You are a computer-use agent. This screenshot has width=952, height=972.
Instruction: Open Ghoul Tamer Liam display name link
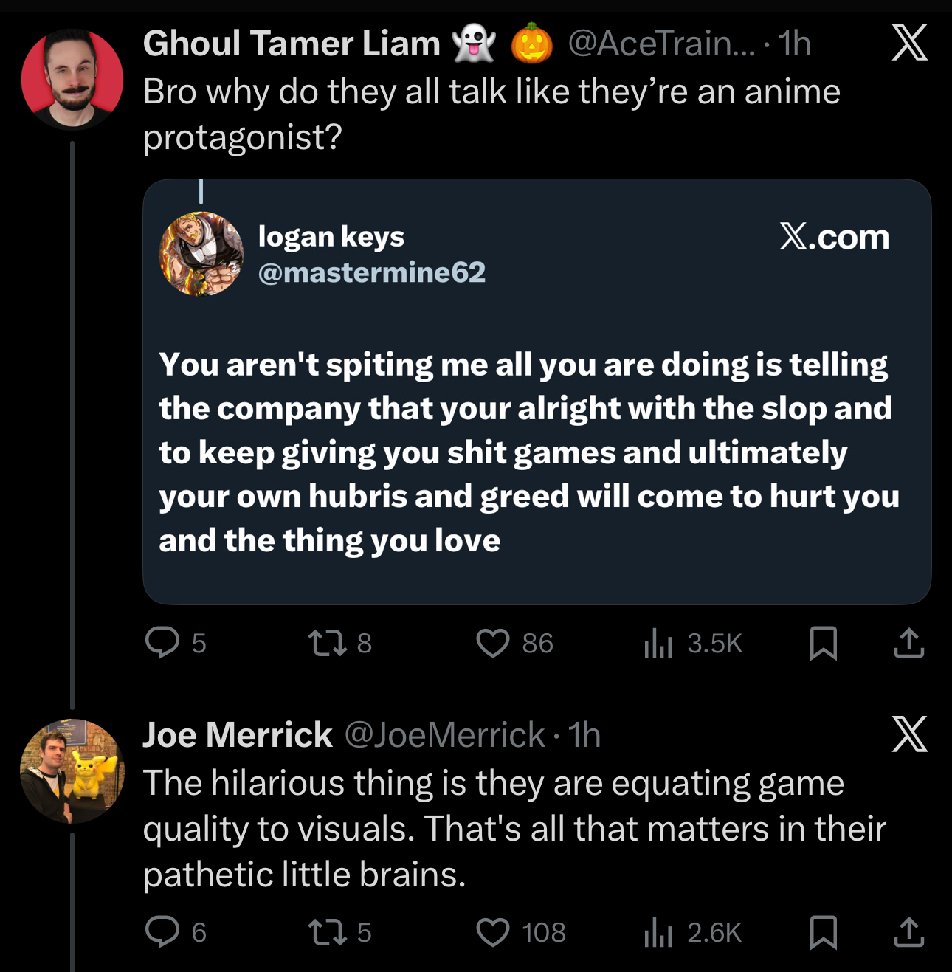(x=292, y=44)
